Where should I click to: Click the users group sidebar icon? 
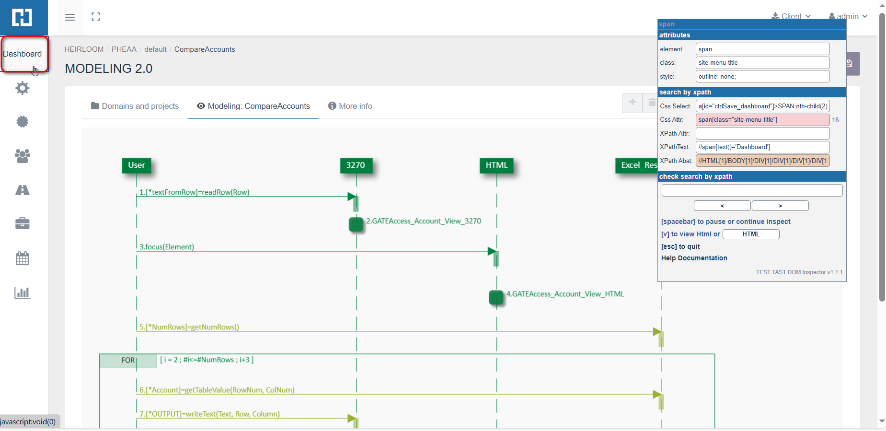point(23,156)
